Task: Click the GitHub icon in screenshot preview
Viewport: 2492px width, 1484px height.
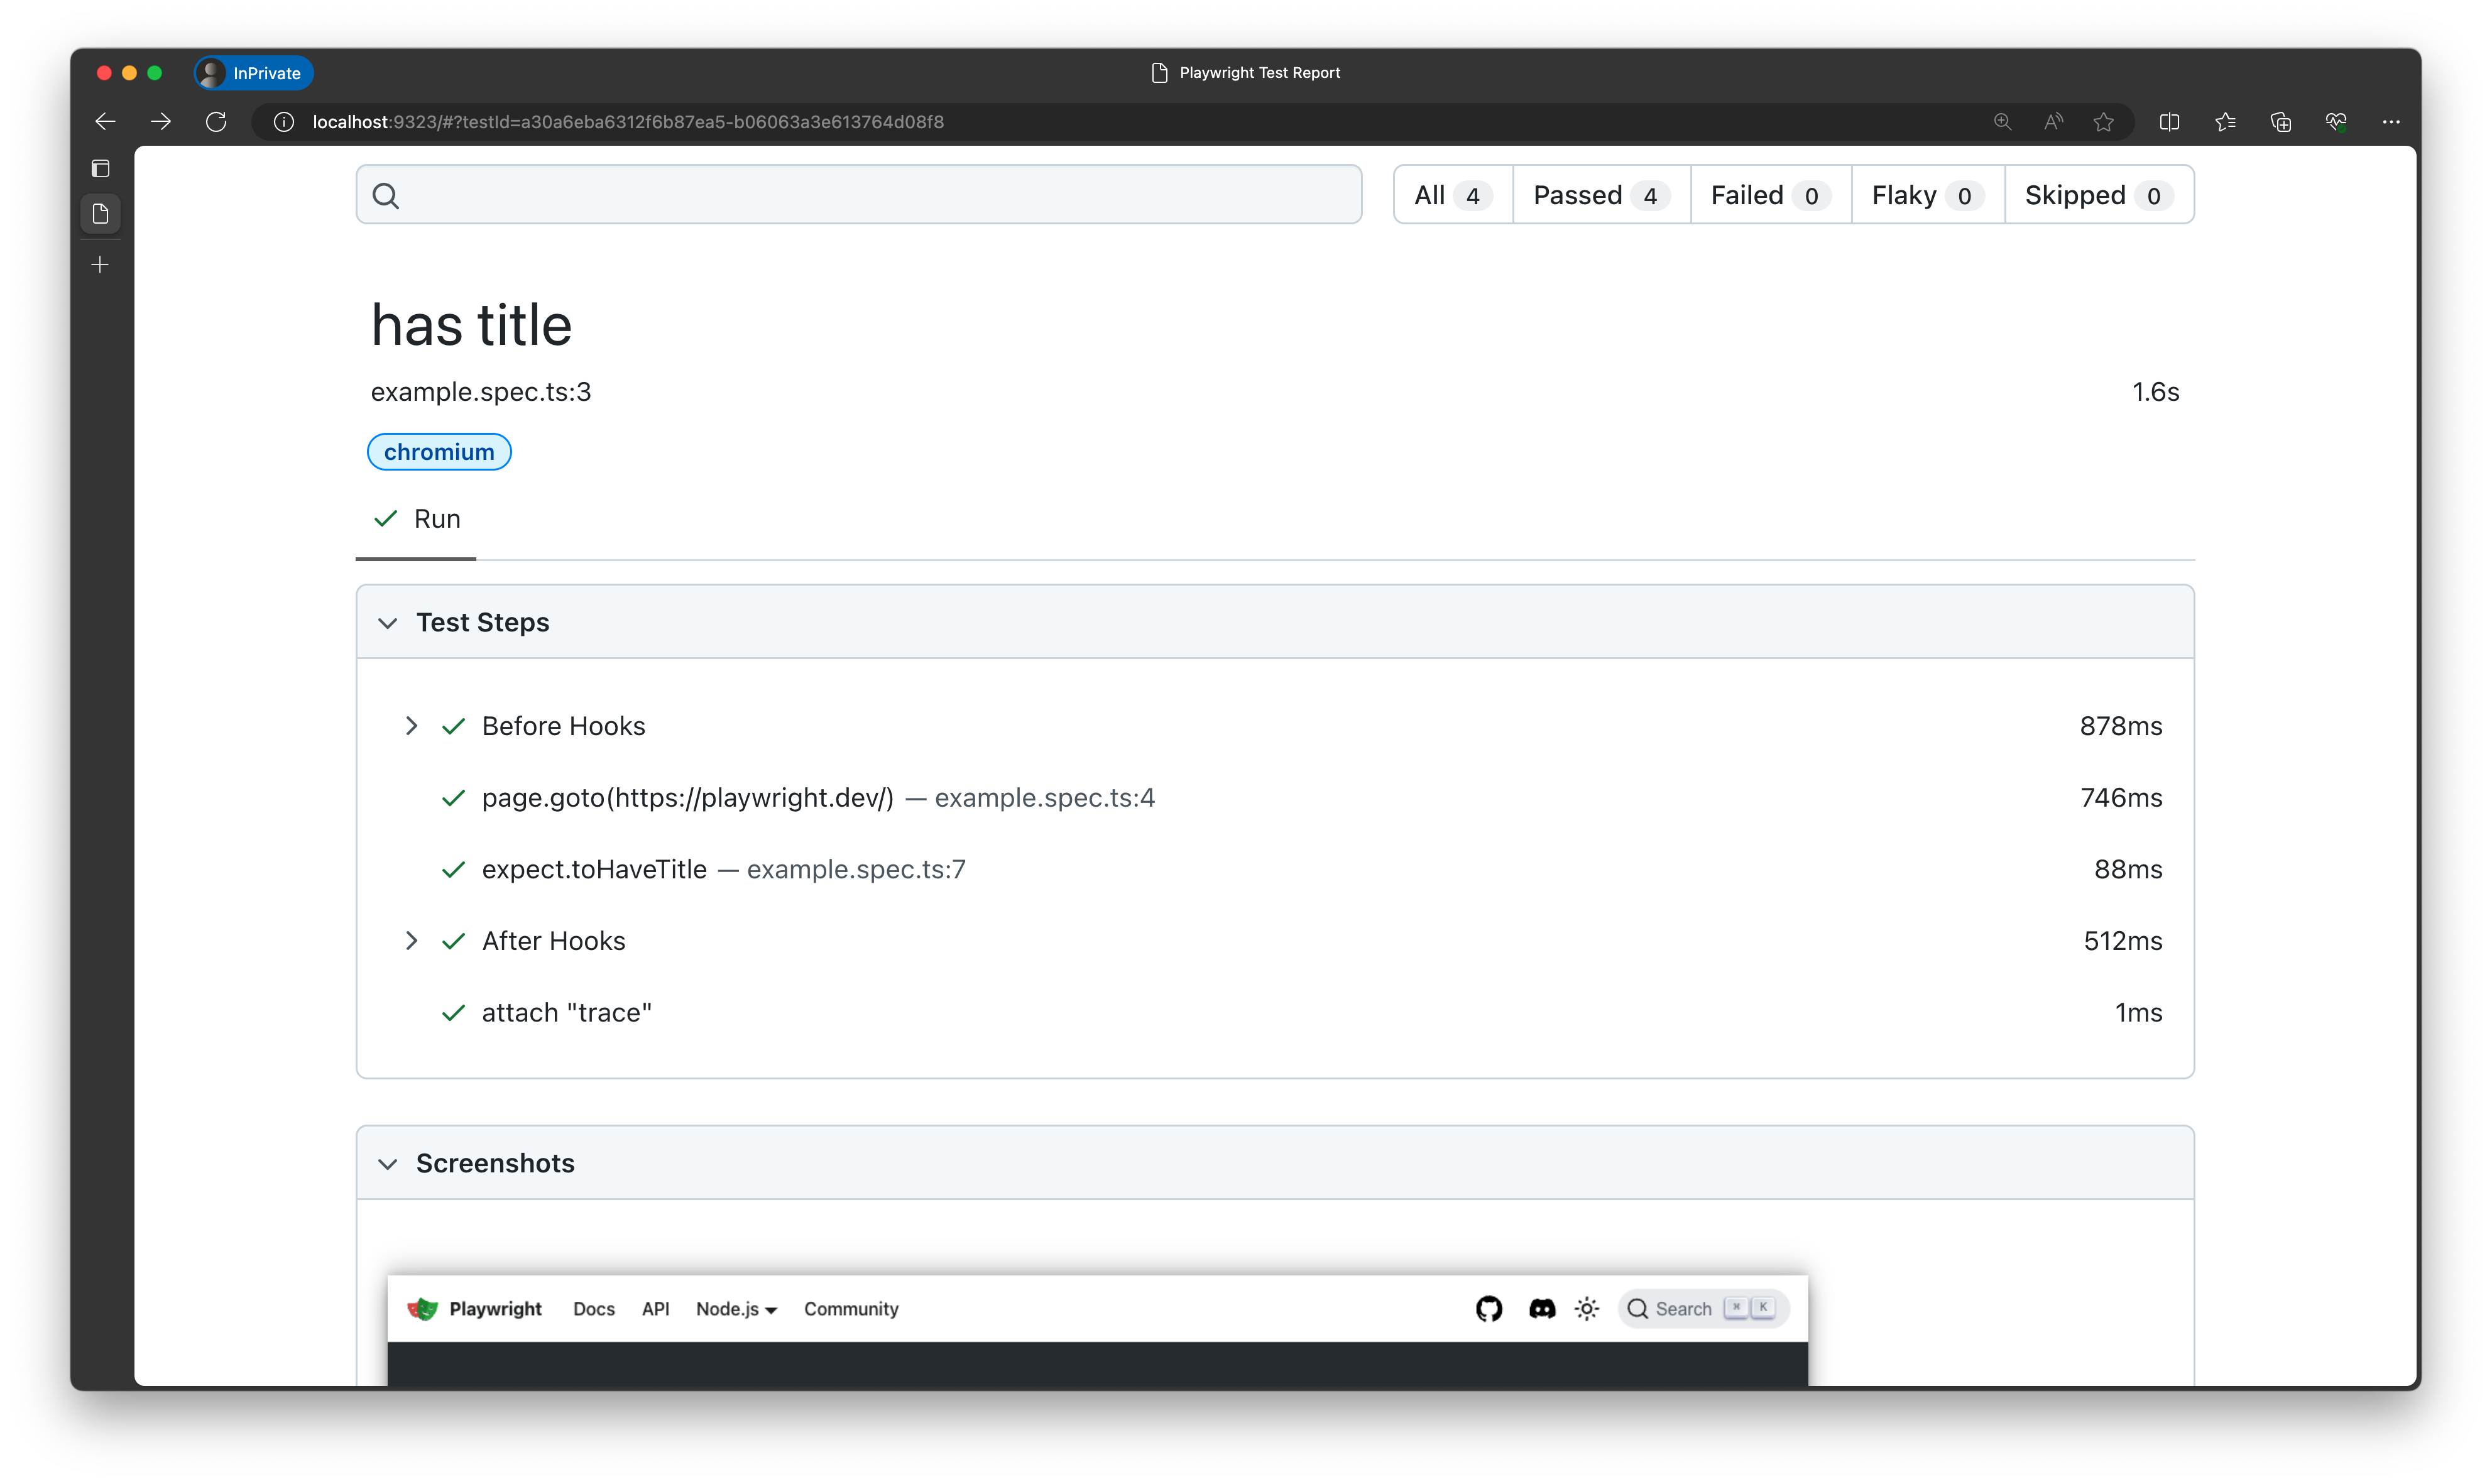Action: click(1489, 1308)
